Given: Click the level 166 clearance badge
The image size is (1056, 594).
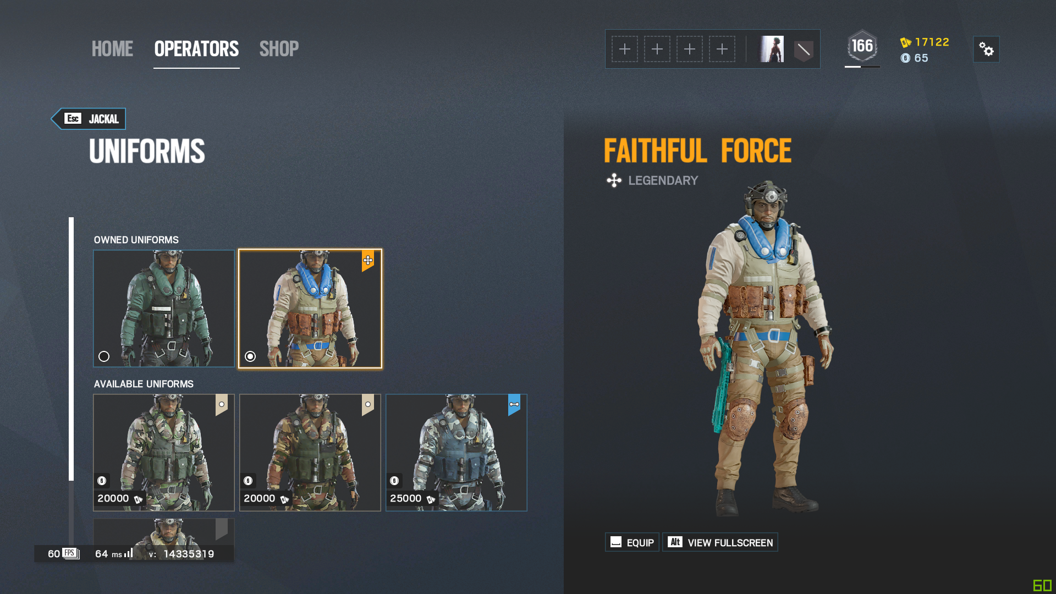Looking at the screenshot, I should pyautogui.click(x=862, y=46).
